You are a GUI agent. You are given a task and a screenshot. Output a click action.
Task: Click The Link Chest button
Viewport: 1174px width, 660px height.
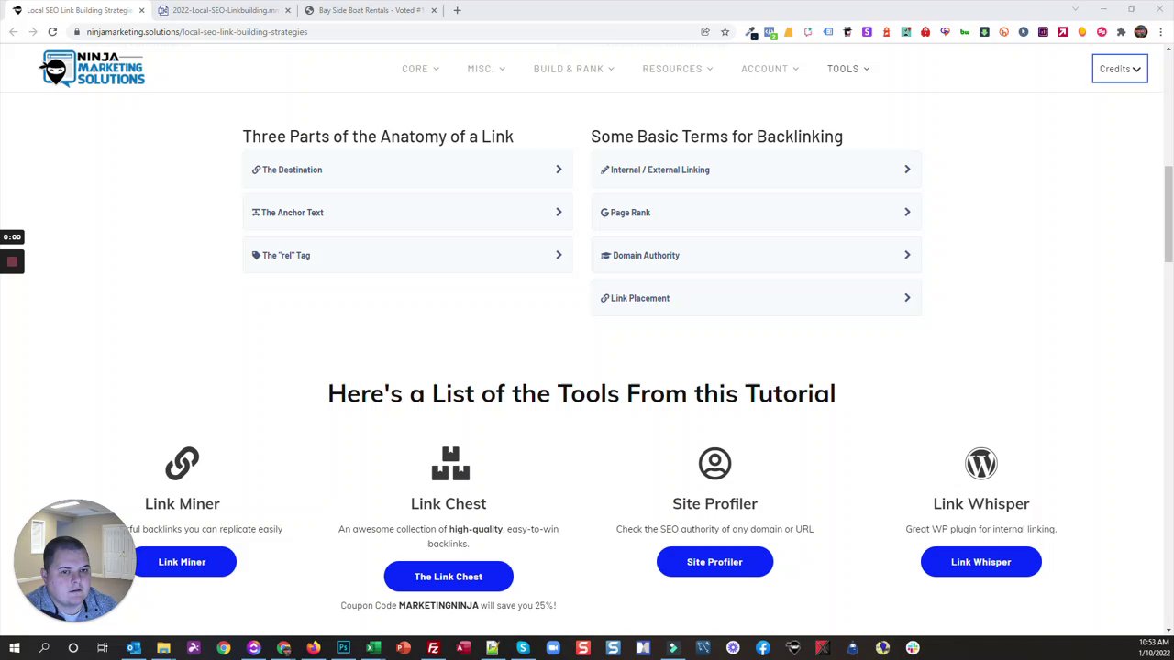click(x=449, y=577)
